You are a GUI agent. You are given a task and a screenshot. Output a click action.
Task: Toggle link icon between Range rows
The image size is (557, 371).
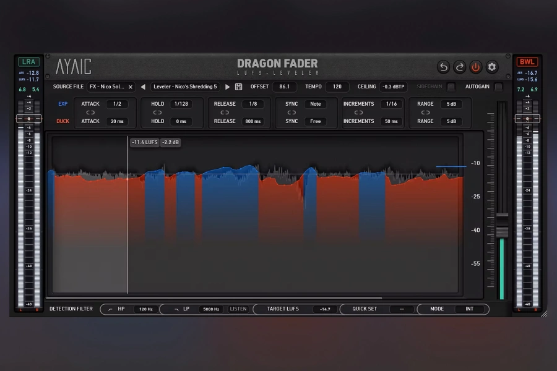pyautogui.click(x=426, y=113)
